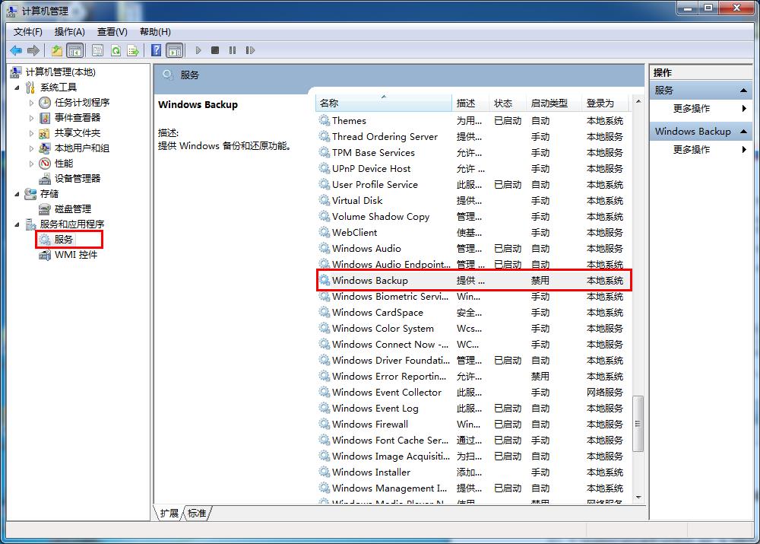Screen dimensions: 760x544
Task: Collapse the 服务 section in Actions pane
Action: pos(743,91)
